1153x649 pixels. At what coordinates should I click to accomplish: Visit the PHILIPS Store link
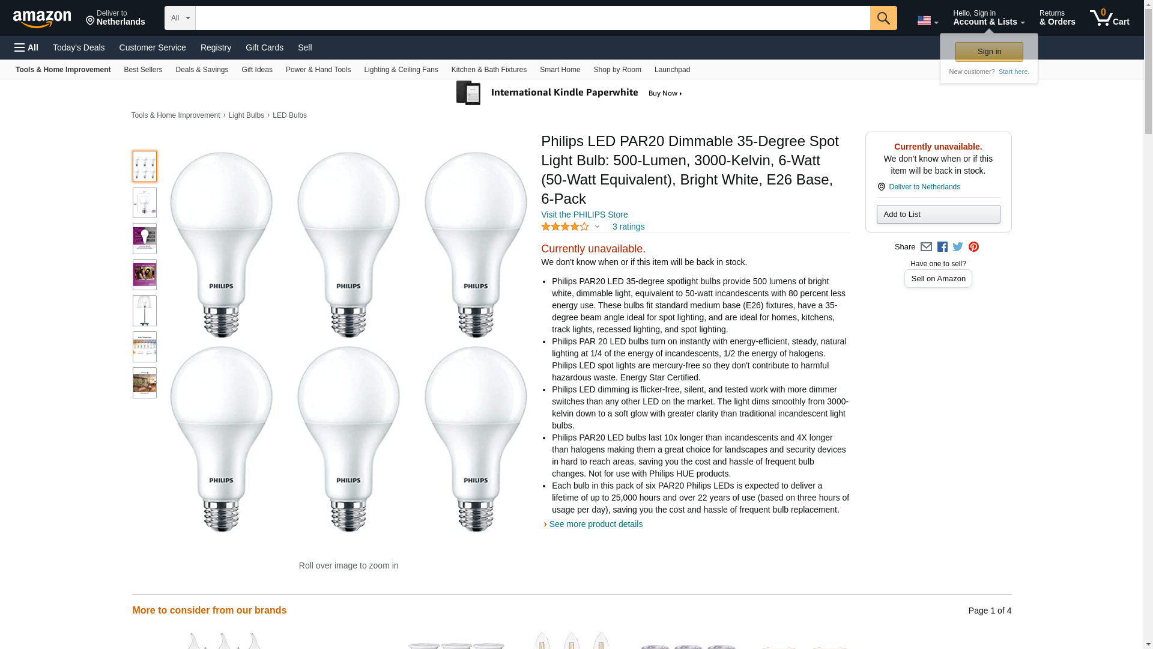tap(584, 215)
